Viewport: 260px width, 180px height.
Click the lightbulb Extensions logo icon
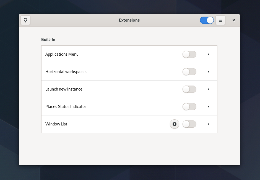click(x=25, y=20)
